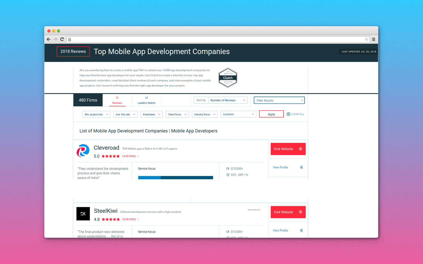Click the Cleveroad Service focus bar
This screenshot has width=423, height=264.
pyautogui.click(x=176, y=177)
